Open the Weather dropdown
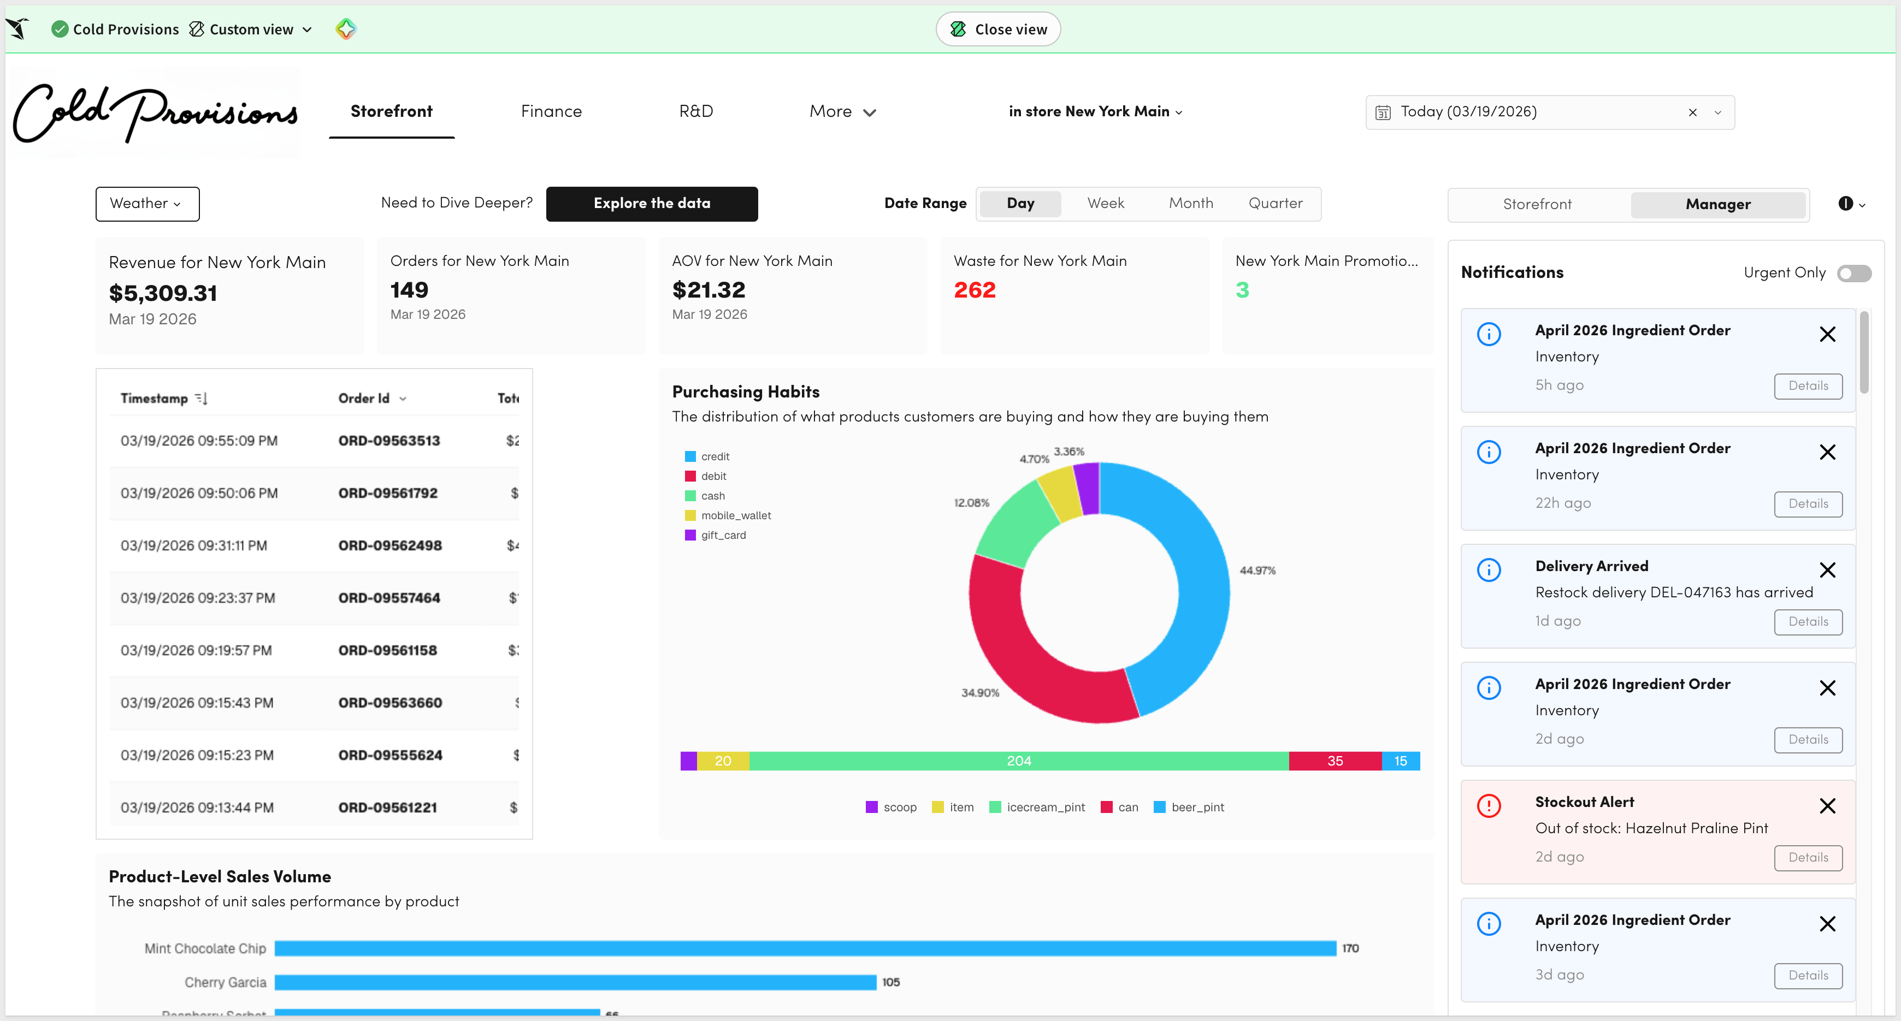This screenshot has width=1901, height=1021. click(x=147, y=204)
